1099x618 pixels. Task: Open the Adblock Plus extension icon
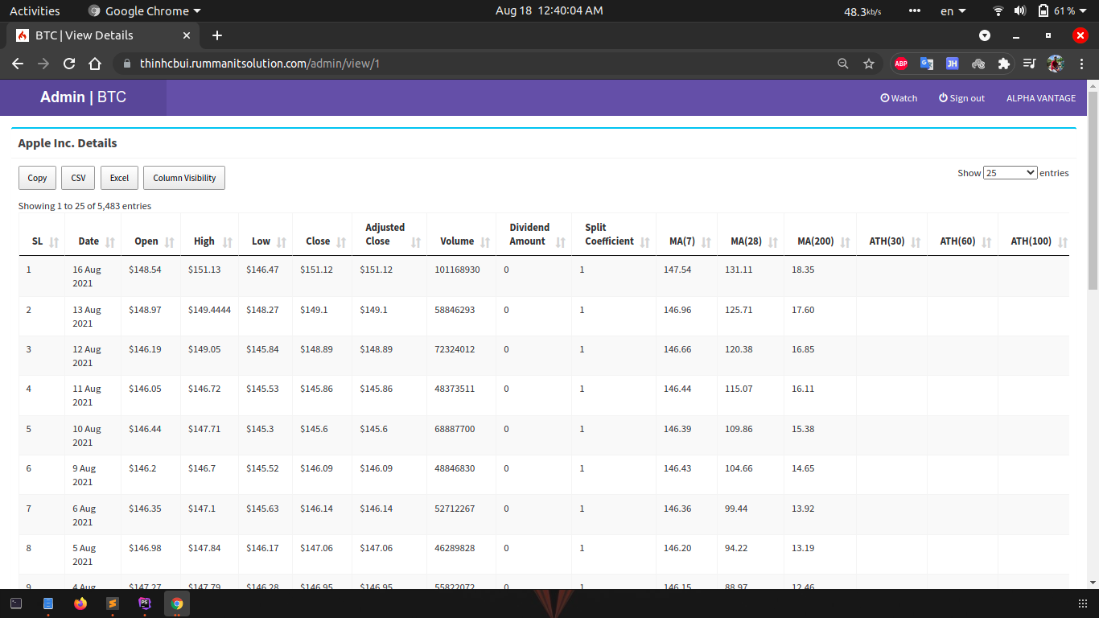[901, 64]
